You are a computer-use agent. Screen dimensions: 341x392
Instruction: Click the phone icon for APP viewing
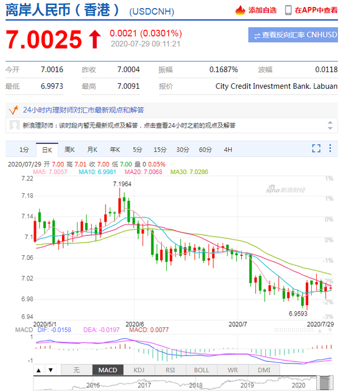click(288, 10)
